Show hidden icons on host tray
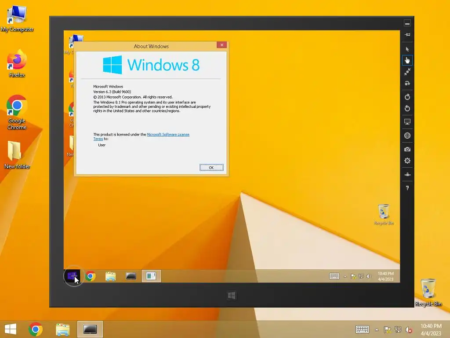 click(x=377, y=330)
